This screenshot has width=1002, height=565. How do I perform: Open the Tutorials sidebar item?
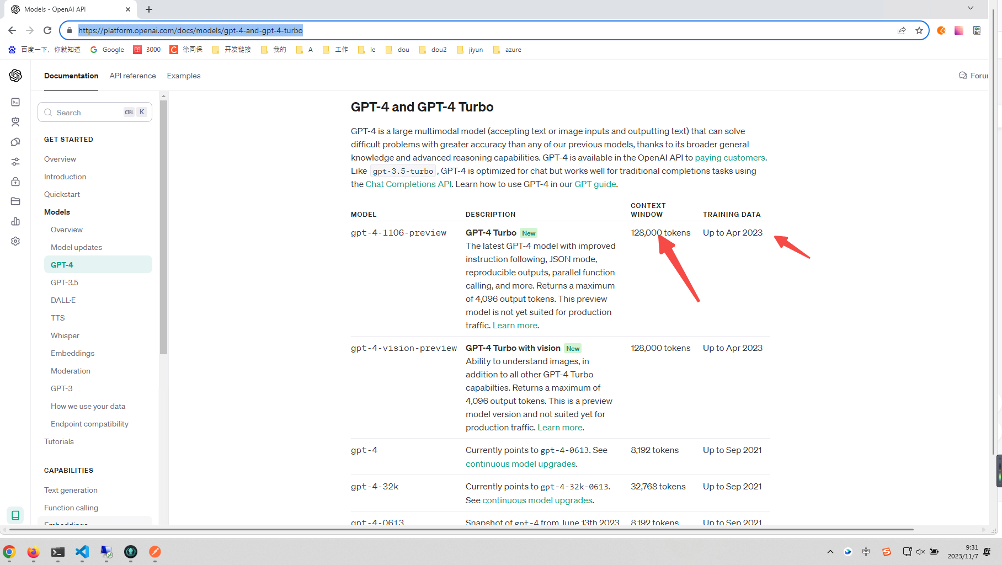pyautogui.click(x=59, y=441)
